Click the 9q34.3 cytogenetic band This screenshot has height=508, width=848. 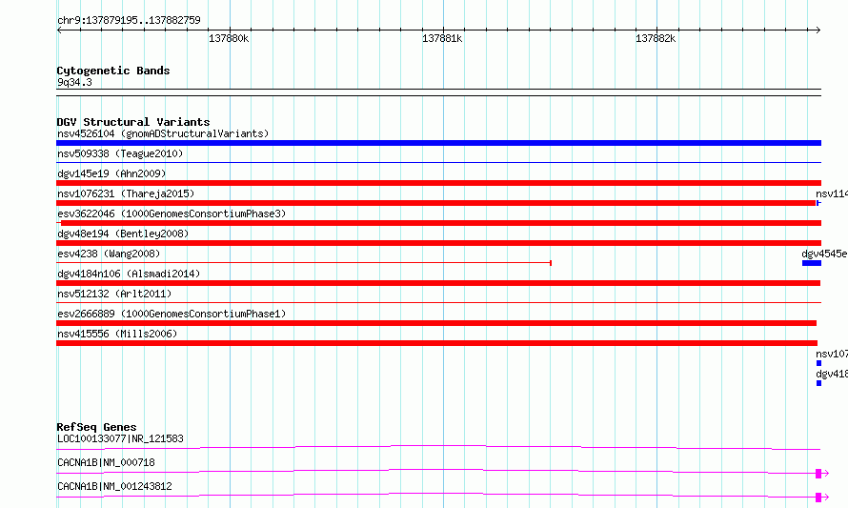[x=438, y=92]
